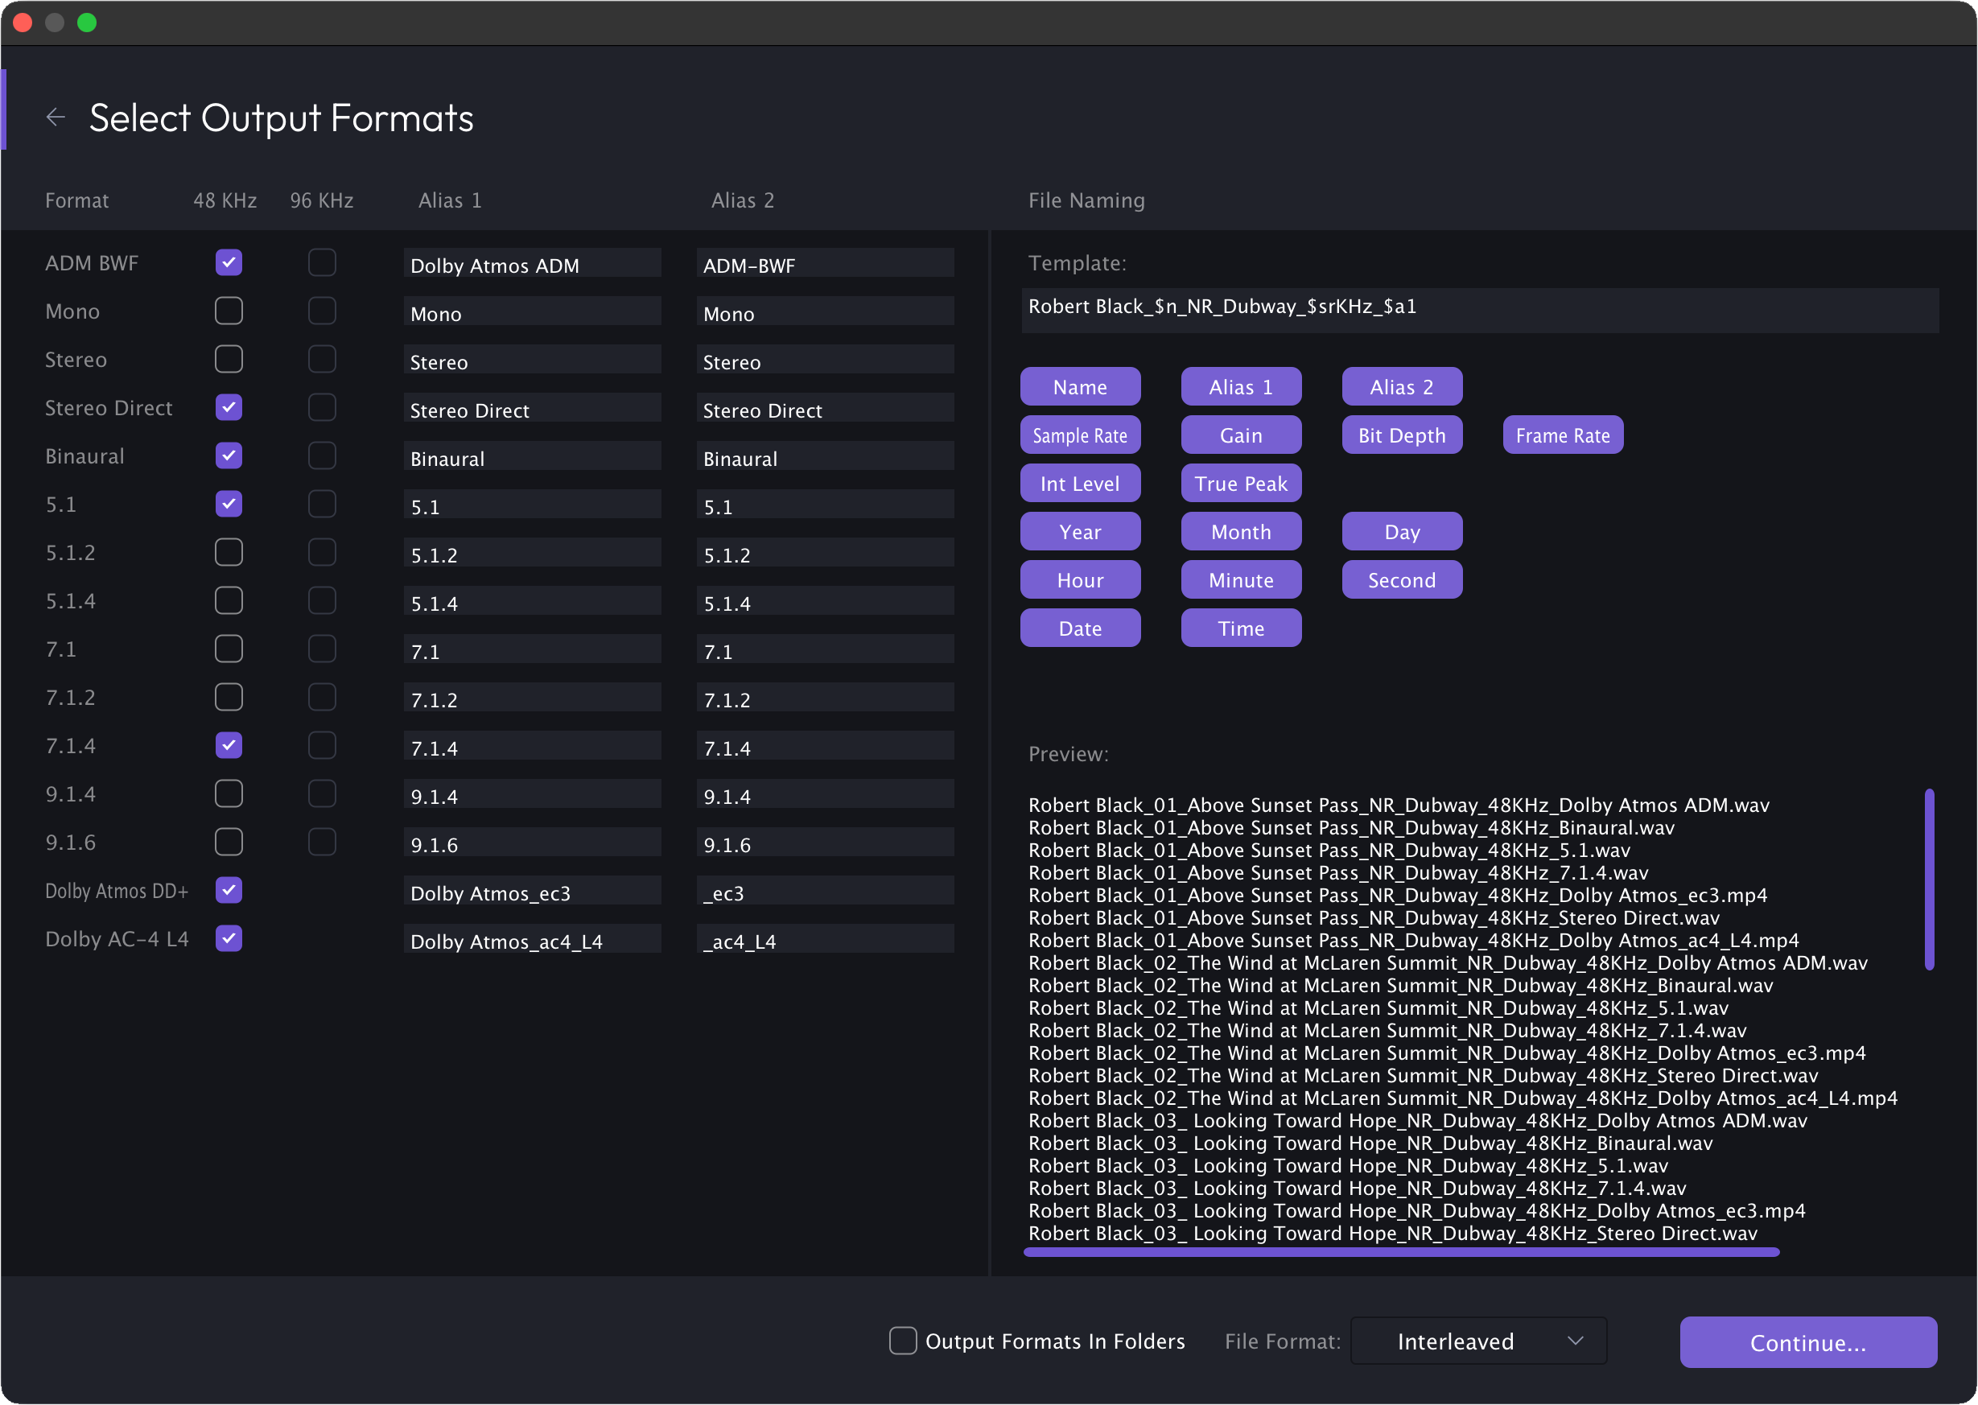Check the 5.1.4 48 KHz box

tap(229, 600)
